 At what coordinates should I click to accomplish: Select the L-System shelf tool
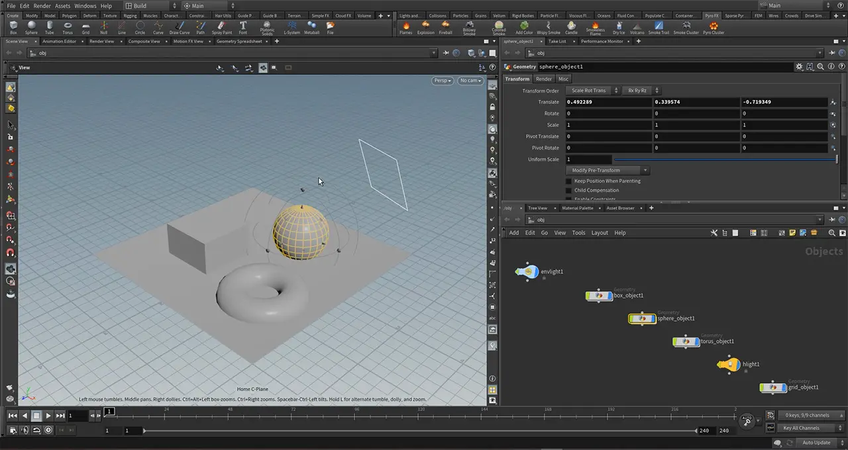click(x=291, y=27)
